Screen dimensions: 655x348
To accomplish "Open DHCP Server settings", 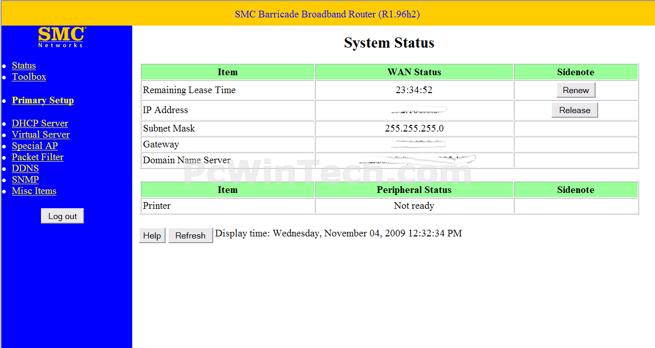I will point(40,123).
